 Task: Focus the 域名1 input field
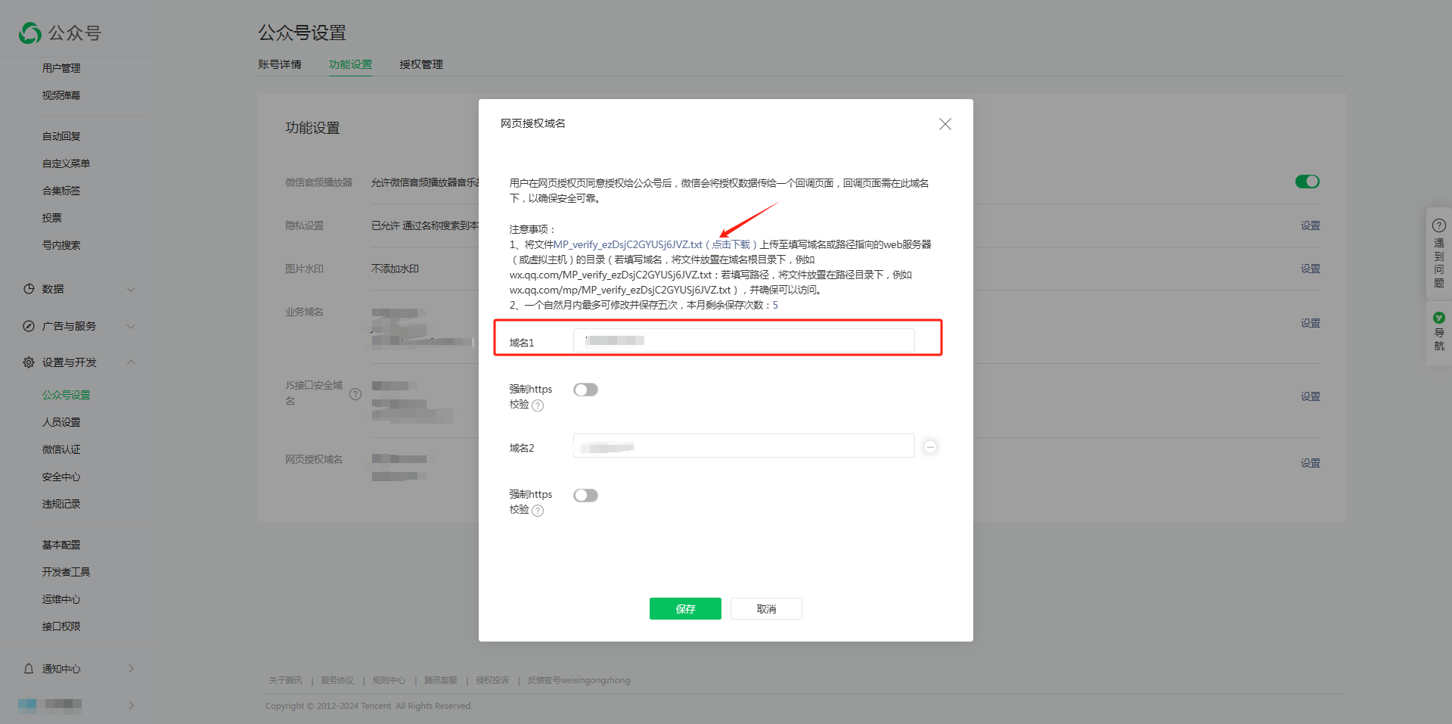[x=744, y=340]
